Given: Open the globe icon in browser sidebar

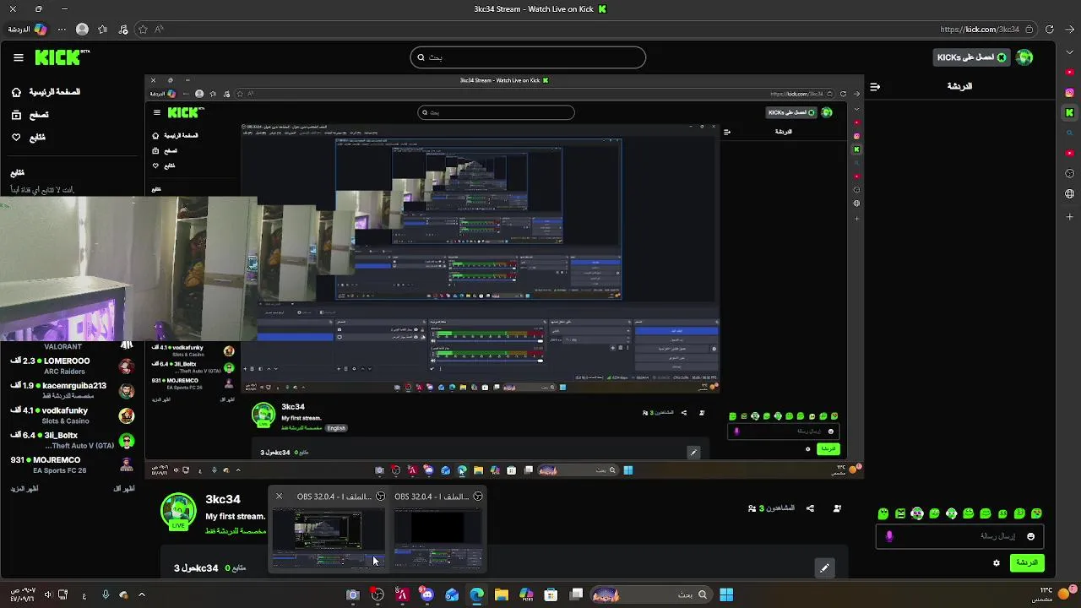Looking at the screenshot, I should pos(1069,193).
